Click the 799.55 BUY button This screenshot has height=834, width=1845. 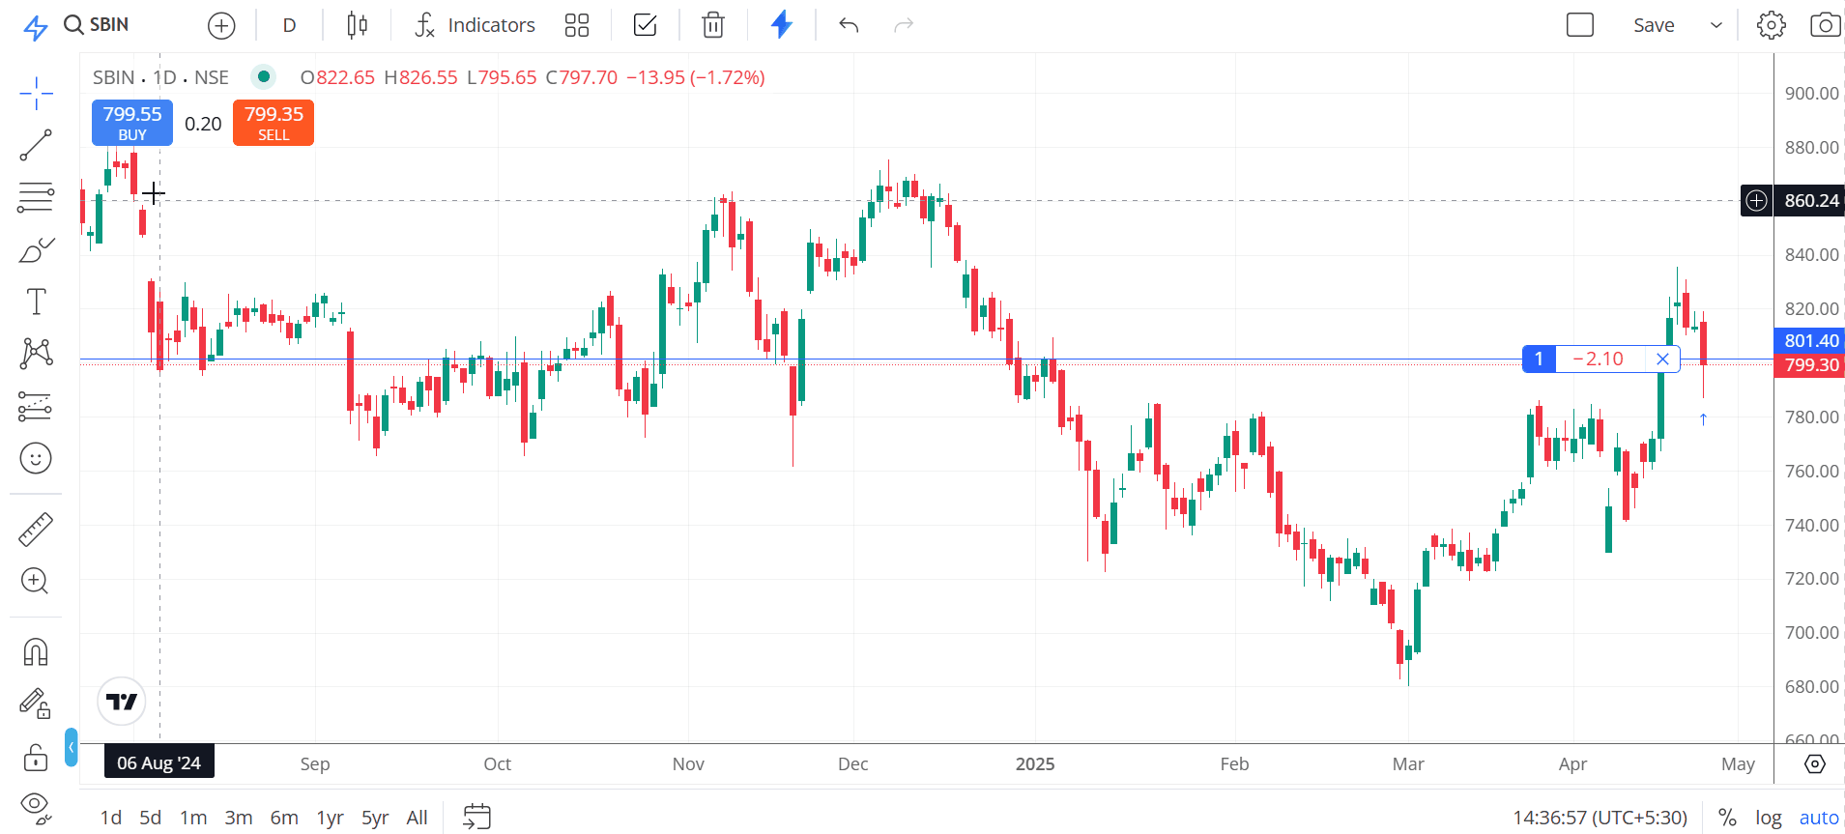point(132,123)
